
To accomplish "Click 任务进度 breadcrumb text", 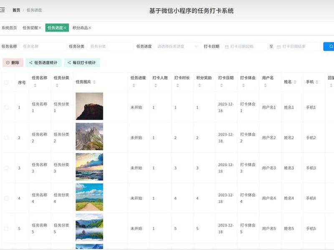I will (34, 10).
